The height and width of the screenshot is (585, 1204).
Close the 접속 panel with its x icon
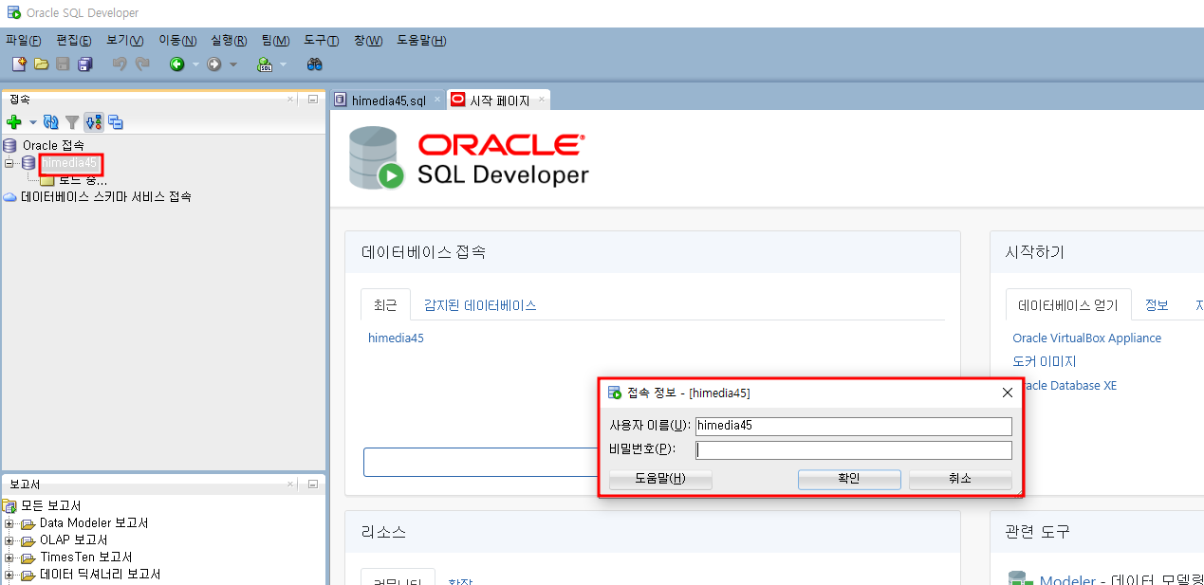[292, 99]
